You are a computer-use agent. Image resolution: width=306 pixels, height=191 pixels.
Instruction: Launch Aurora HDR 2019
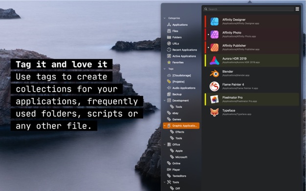(x=252, y=60)
